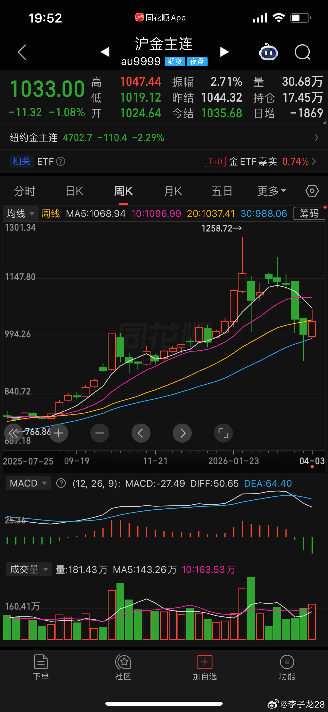This screenshot has height=712, width=328.
Task: Tap DEA:64.40 label
Action: point(268,483)
